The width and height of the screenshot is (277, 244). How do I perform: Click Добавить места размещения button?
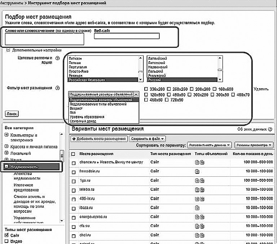click(99, 139)
